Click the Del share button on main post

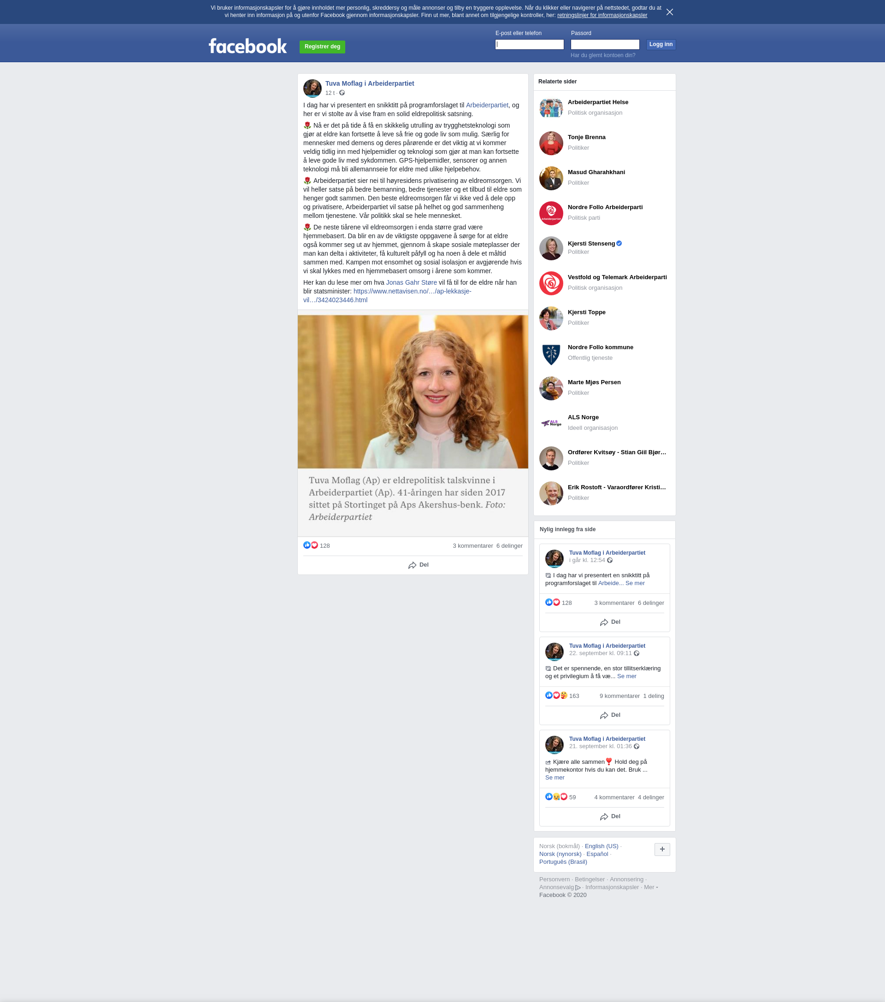point(418,565)
